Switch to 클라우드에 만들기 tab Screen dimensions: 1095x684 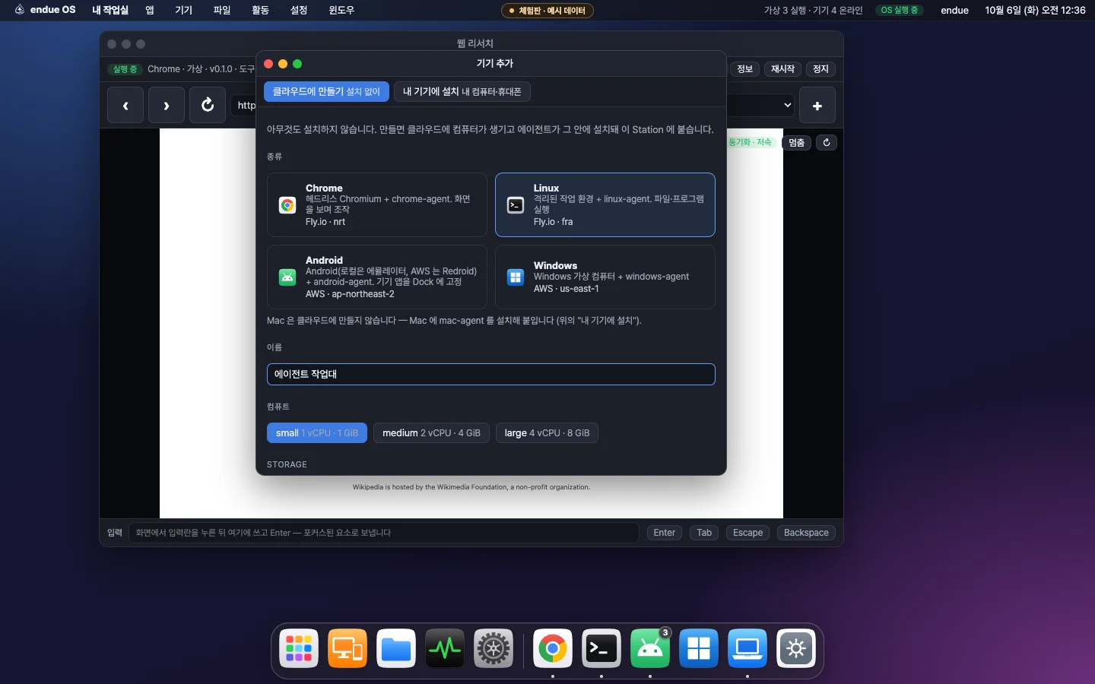coord(326,92)
